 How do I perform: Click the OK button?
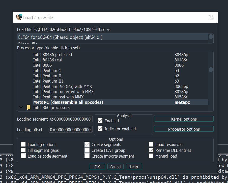tap(97, 167)
